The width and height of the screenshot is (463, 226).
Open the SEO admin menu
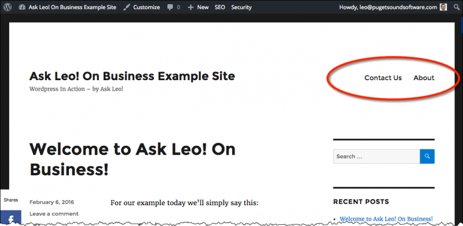tap(220, 7)
